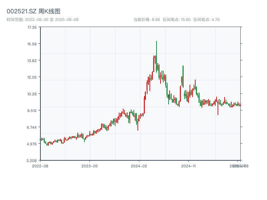The width and height of the screenshot is (267, 200).
Task: Select the 4.976 price axis label
Action: (x=32, y=144)
